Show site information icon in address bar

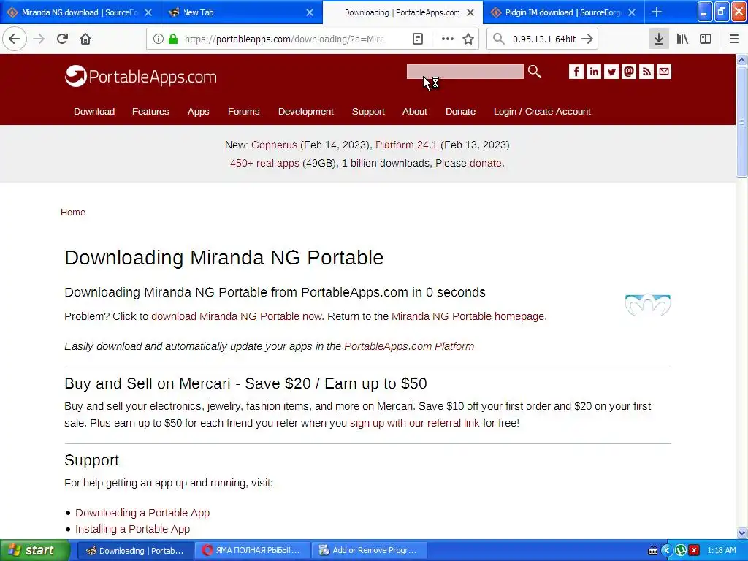[x=159, y=39]
